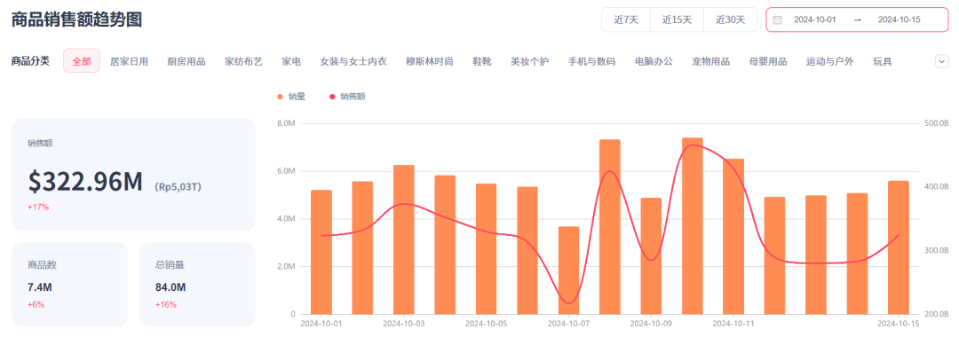Click the 商品分类 label
Screen dimensions: 959x345
click(x=30, y=61)
